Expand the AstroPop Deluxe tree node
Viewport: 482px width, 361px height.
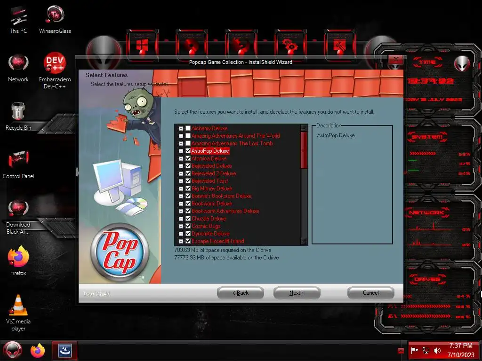(181, 151)
